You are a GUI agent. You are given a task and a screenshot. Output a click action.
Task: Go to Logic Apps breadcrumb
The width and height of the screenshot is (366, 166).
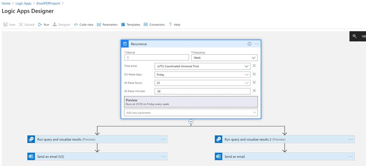(23, 4)
